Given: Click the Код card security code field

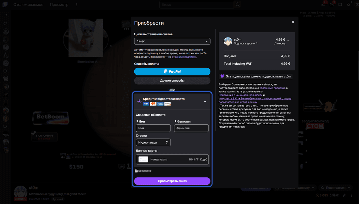Looking at the screenshot, I should tap(203, 159).
